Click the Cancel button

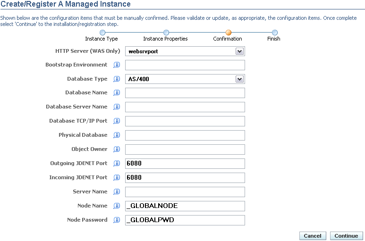point(313,236)
